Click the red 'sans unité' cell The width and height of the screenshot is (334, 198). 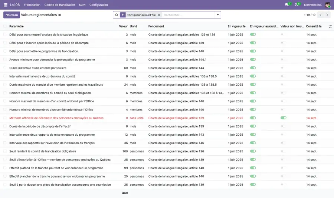(x=137, y=118)
